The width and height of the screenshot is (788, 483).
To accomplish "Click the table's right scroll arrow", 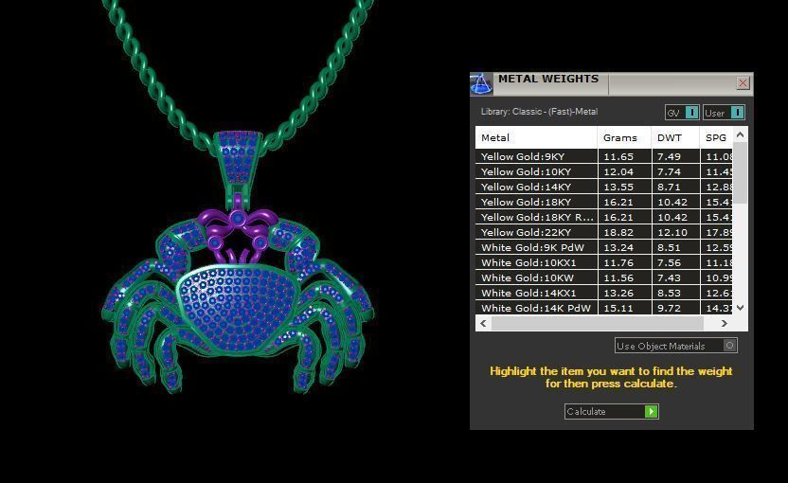I will [x=725, y=323].
